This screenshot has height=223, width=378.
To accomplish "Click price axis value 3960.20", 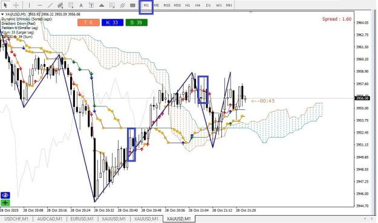I will tap(362, 59).
